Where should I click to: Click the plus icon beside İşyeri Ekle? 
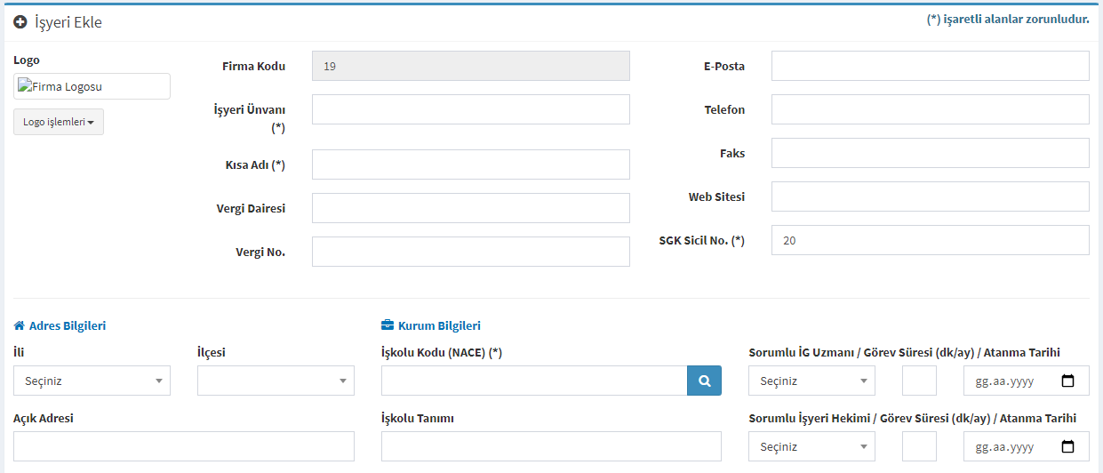[20, 22]
